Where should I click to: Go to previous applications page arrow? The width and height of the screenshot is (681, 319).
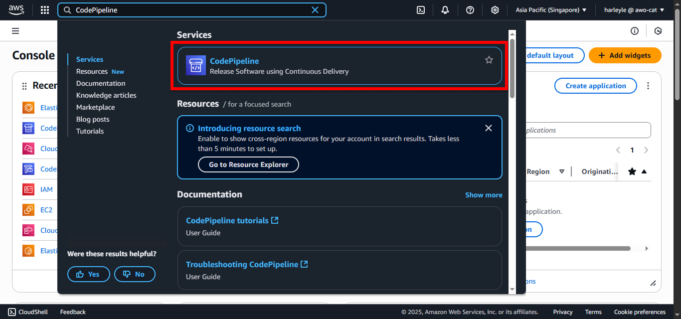coord(618,150)
